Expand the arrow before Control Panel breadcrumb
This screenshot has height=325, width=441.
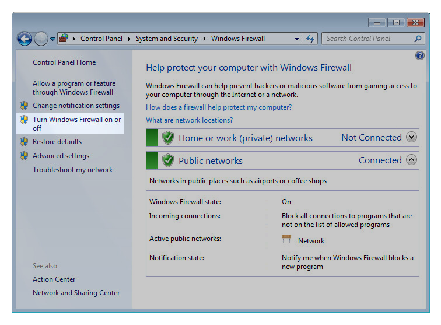[74, 39]
